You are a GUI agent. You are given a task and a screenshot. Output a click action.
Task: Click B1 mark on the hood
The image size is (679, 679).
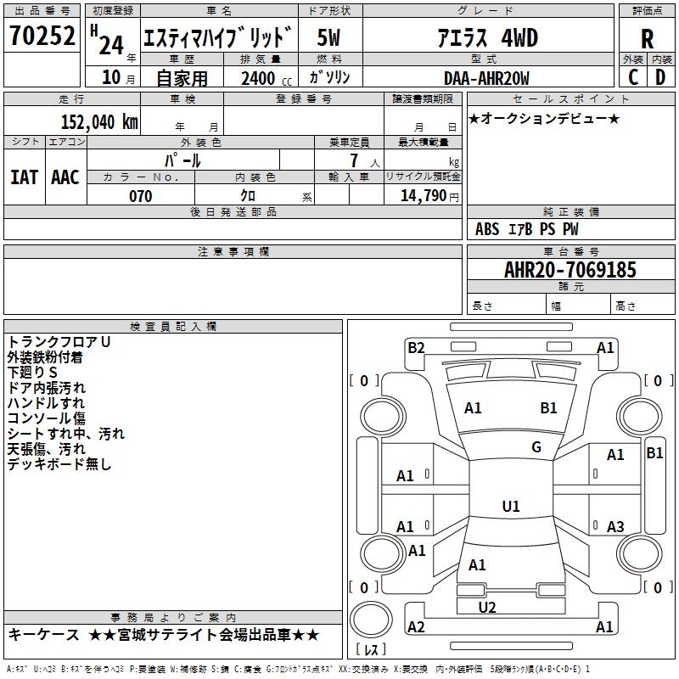[x=548, y=407]
